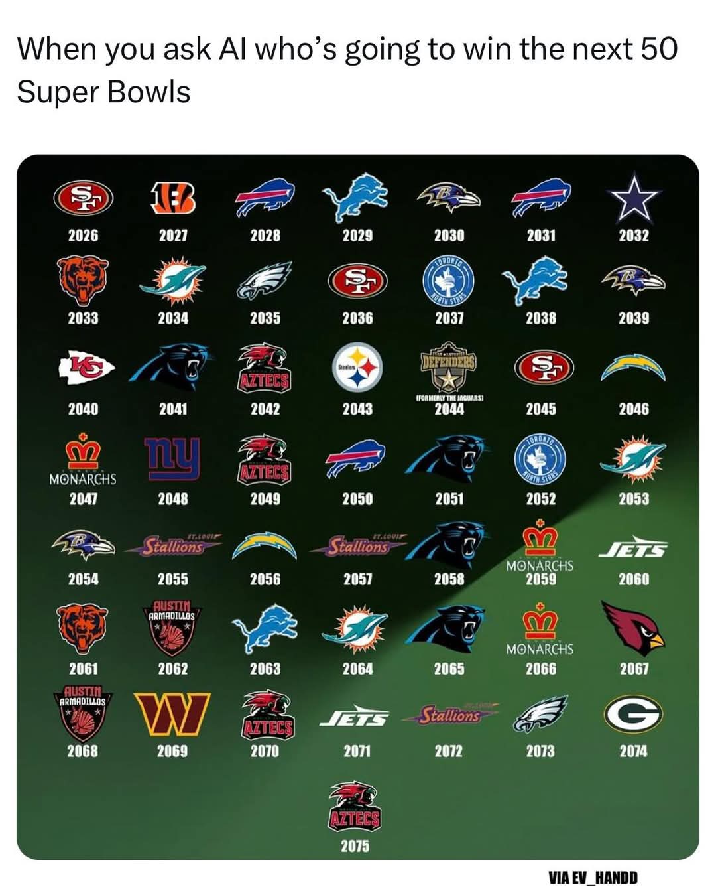Click the 'VIA EV_HANDD' credit text
Viewport: 716px width, 893px height.
click(x=593, y=878)
